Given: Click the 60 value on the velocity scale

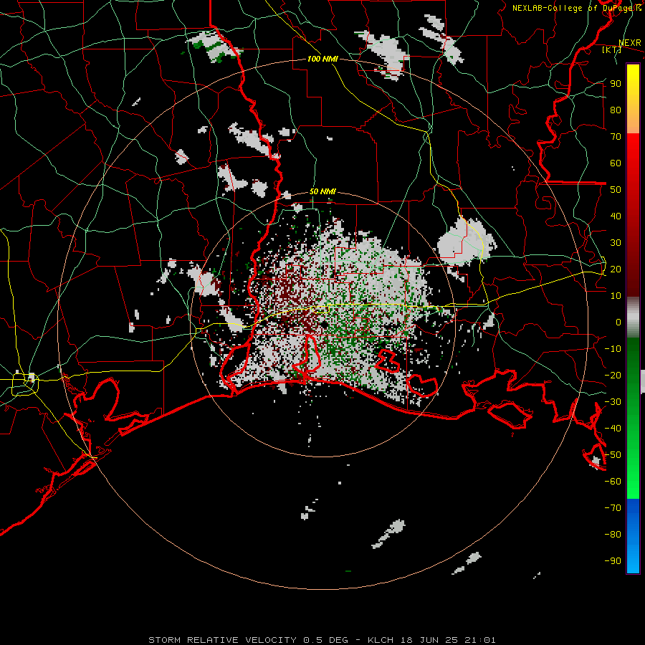Looking at the screenshot, I should pos(616,163).
